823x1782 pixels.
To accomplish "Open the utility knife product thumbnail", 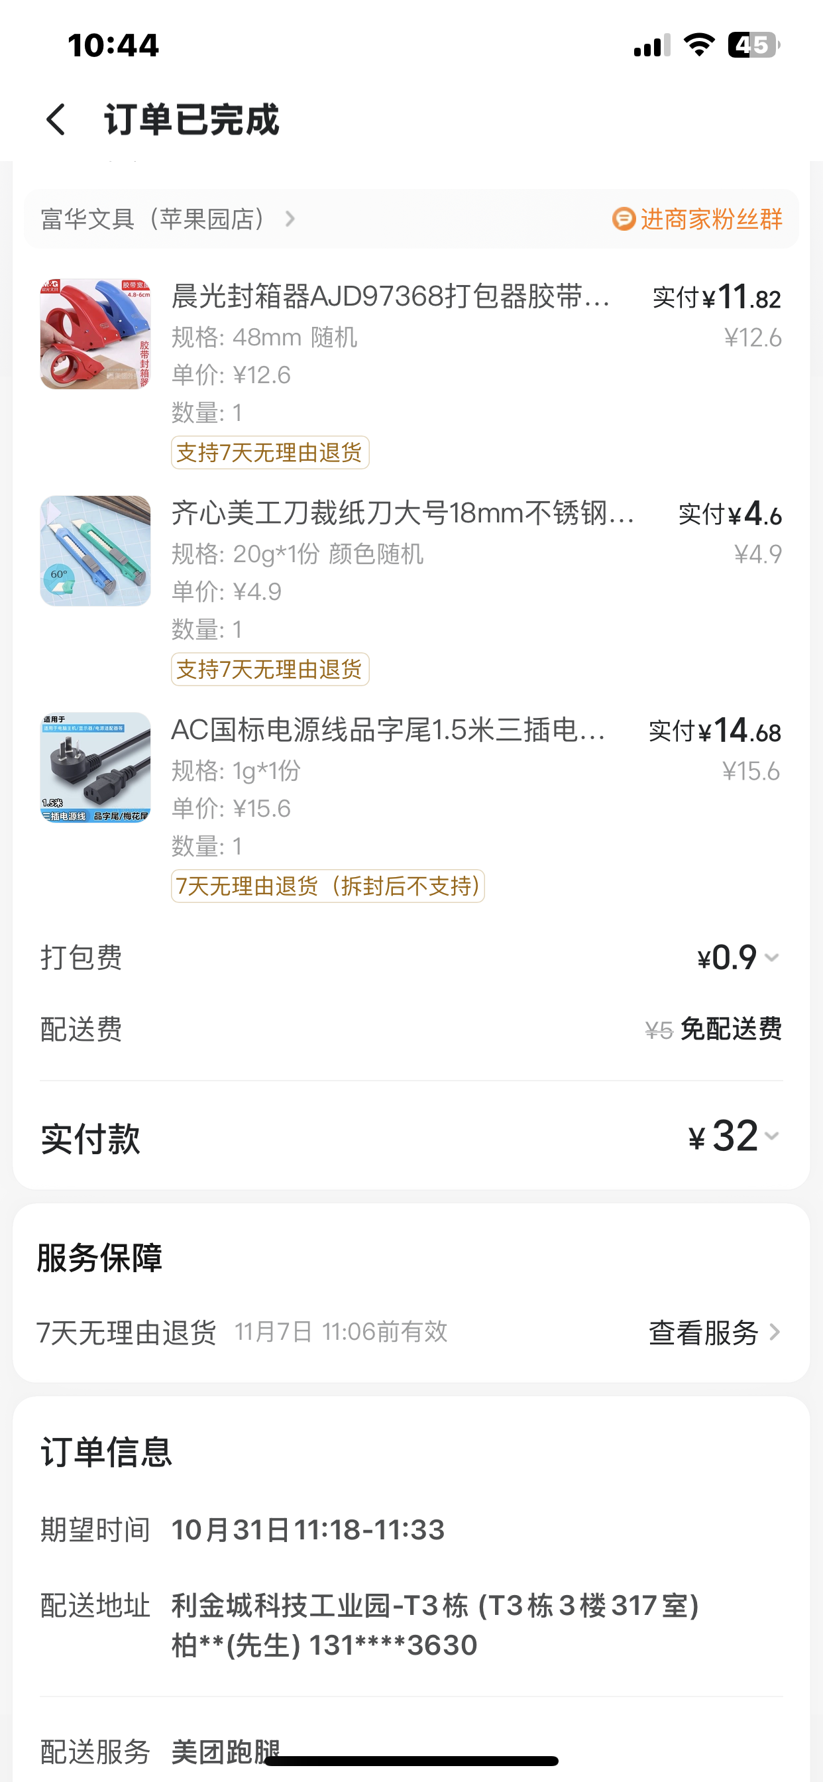I will click(95, 551).
